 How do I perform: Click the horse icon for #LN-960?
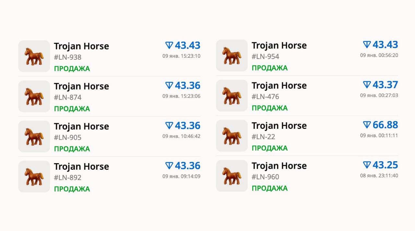(x=232, y=176)
